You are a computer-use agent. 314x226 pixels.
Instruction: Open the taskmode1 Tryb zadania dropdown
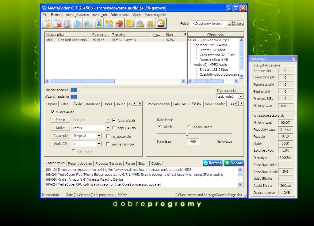(x=240, y=96)
